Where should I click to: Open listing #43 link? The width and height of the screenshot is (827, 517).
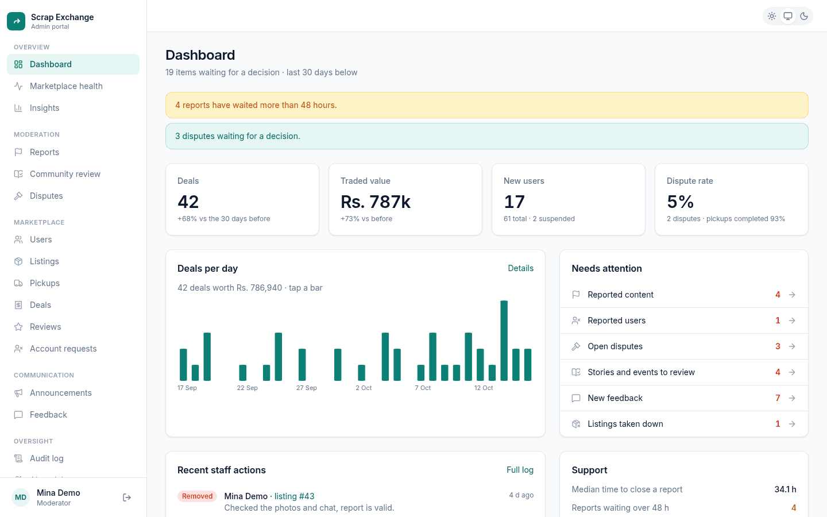pyautogui.click(x=294, y=496)
